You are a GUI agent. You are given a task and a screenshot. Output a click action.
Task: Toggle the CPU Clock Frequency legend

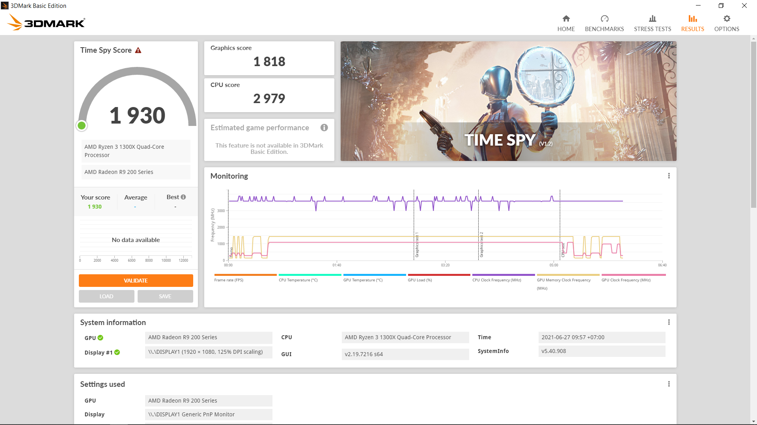[x=503, y=278]
